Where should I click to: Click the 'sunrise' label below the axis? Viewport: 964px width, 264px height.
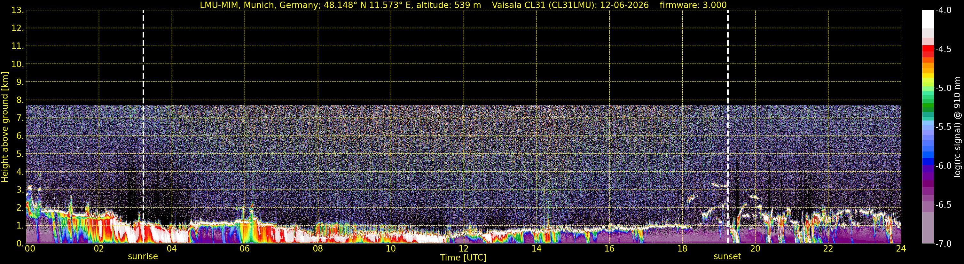(143, 257)
